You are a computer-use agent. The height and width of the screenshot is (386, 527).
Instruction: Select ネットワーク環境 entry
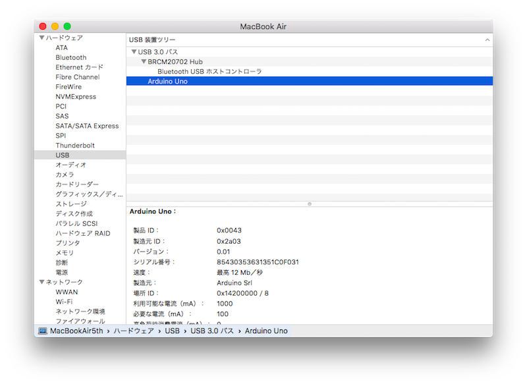point(80,311)
